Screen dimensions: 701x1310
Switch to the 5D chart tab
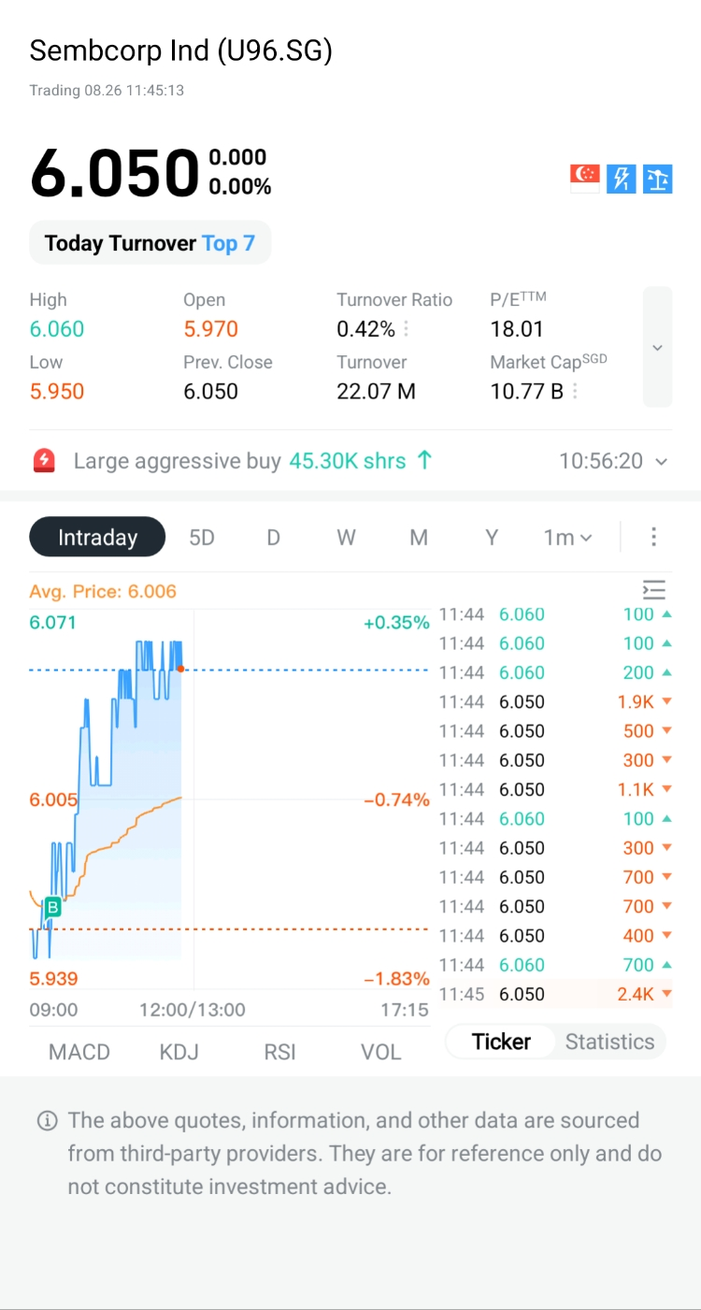tap(202, 537)
